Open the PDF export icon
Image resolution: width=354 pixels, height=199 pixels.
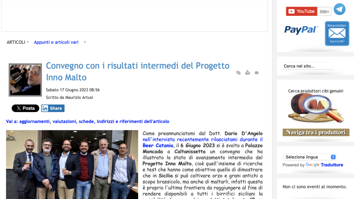239,73
